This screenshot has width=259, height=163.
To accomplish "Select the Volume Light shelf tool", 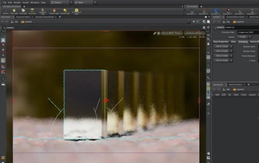I will click(x=54, y=11).
